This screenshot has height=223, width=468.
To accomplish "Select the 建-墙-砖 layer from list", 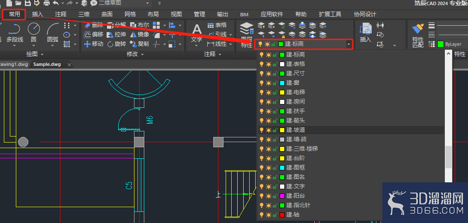I will pyautogui.click(x=351, y=140).
